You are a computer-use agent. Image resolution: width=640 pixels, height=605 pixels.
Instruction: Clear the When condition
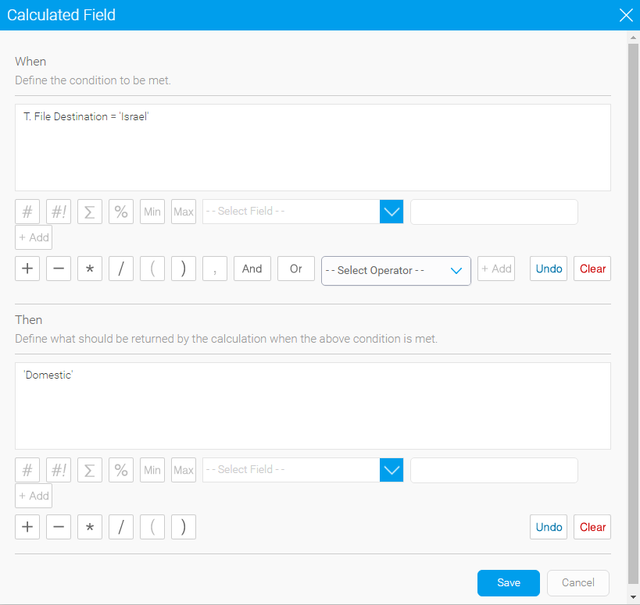click(x=592, y=269)
